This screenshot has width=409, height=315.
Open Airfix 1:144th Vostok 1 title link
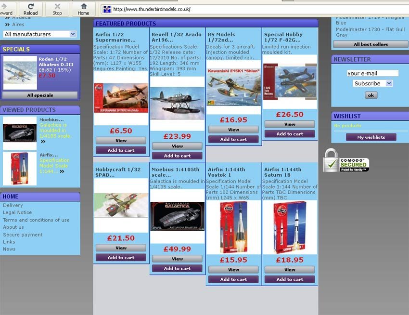pos(227,172)
